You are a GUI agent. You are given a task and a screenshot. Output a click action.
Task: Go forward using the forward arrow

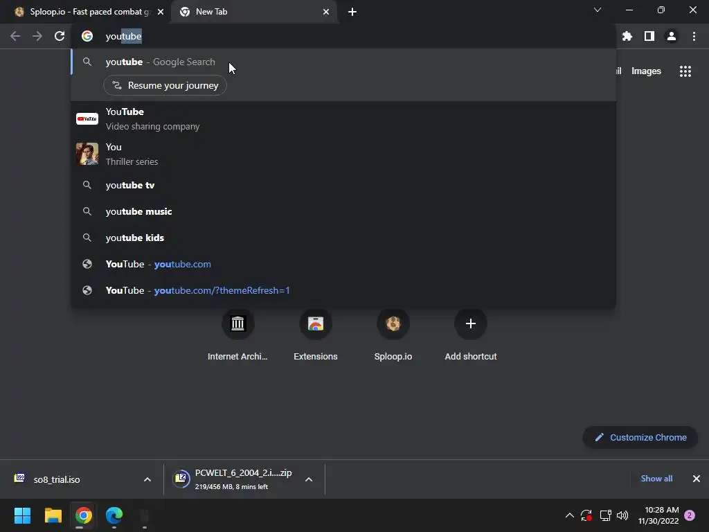(x=37, y=36)
